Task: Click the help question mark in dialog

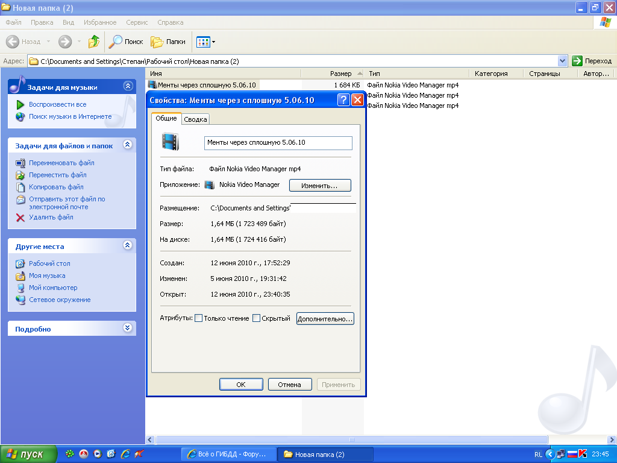Action: click(x=343, y=100)
